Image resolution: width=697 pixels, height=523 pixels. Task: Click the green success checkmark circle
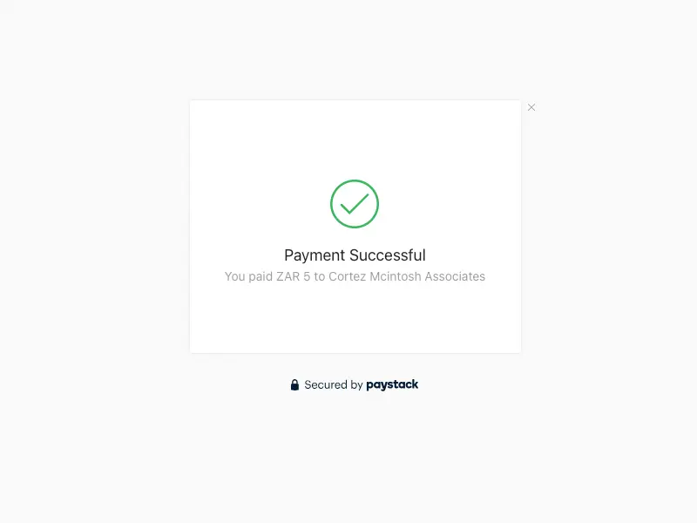click(355, 204)
